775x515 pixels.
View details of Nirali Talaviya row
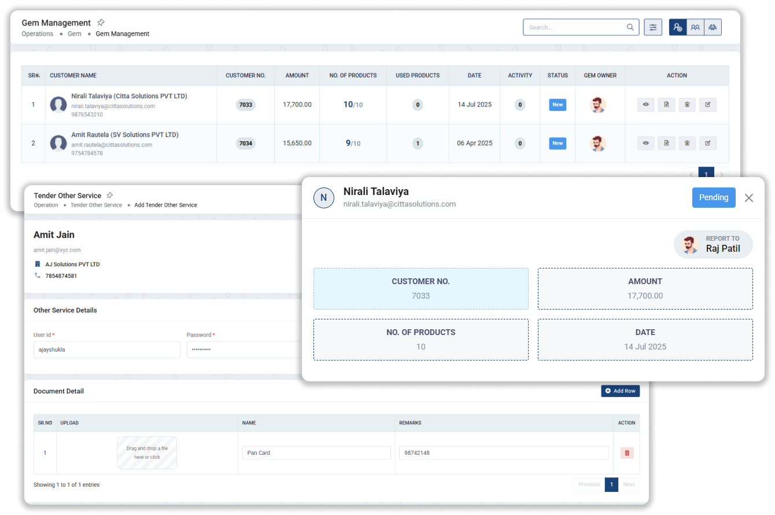point(645,105)
